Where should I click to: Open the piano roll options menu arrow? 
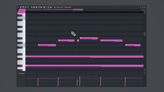tap(18, 7)
